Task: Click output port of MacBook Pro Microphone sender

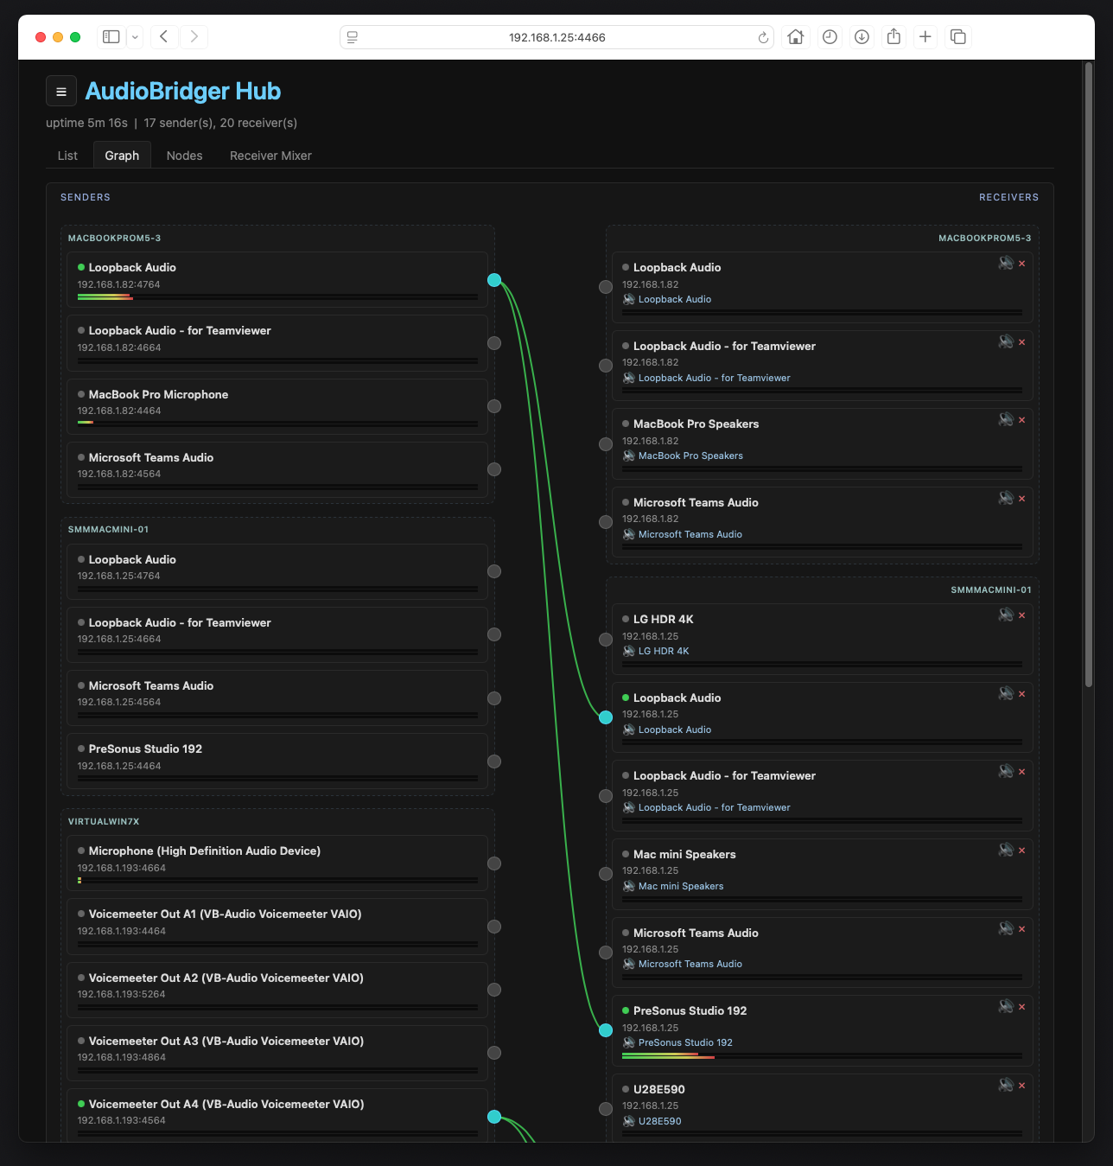Action: click(x=494, y=406)
